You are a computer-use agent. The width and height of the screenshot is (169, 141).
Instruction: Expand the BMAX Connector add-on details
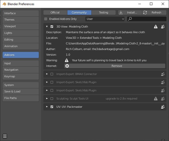(x=47, y=74)
